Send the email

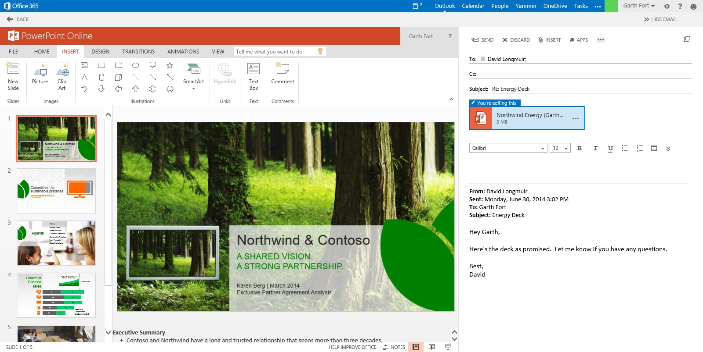point(482,39)
